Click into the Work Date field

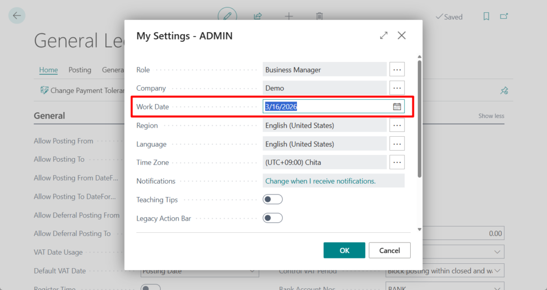[x=326, y=107]
